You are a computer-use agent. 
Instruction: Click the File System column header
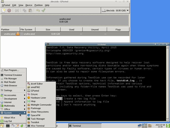[x=27, y=30]
